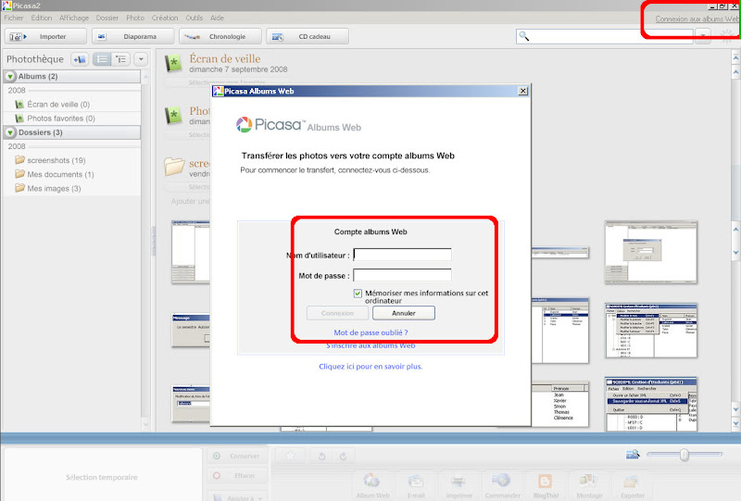Switch to folder tree view
The height and width of the screenshot is (501, 741).
tap(120, 59)
